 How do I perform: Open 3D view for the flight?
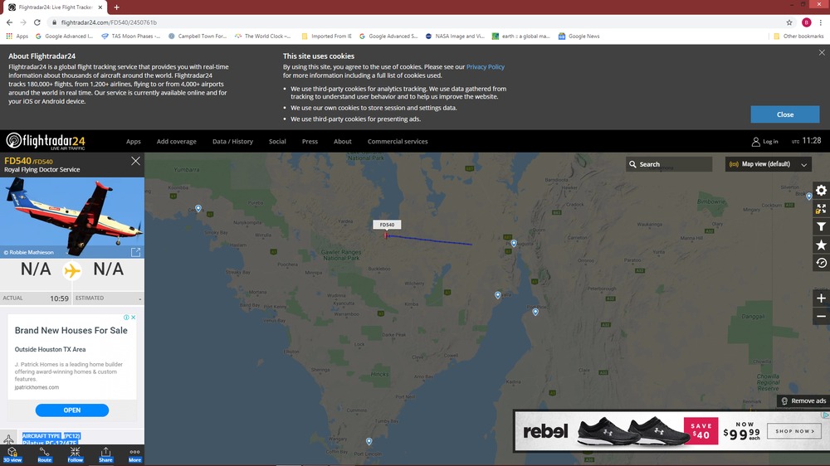click(x=12, y=454)
